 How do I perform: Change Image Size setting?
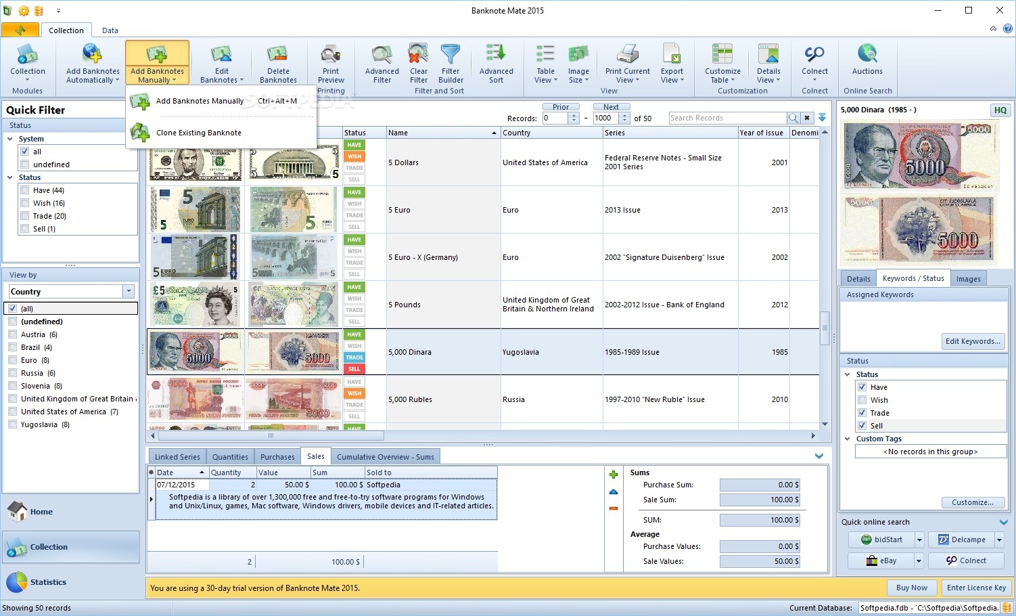[x=578, y=63]
